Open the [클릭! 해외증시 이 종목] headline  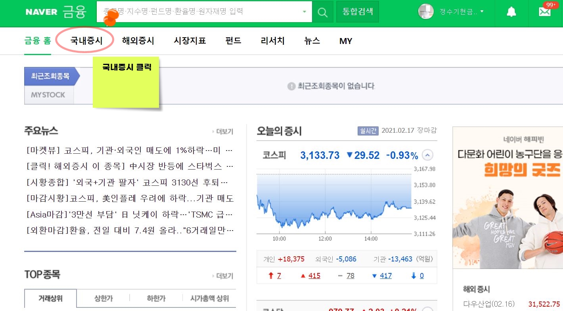(130, 166)
